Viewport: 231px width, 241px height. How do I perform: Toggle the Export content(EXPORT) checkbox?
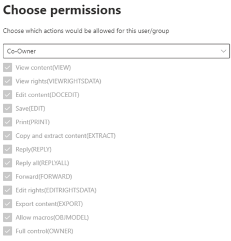click(x=7, y=204)
